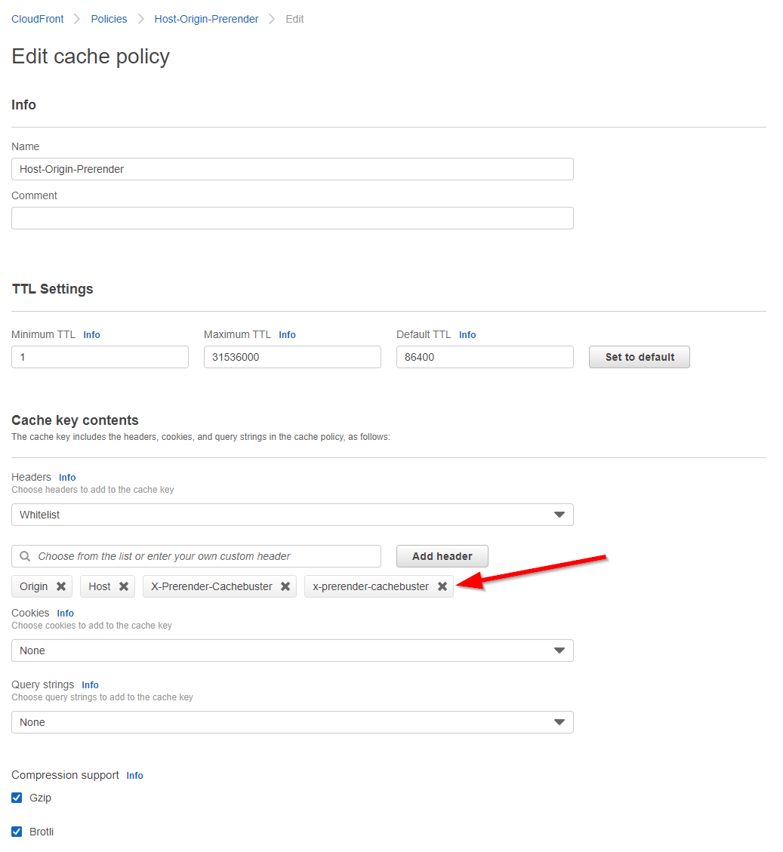The image size is (783, 852).
Task: Click the Headers Info link
Action: (x=67, y=477)
